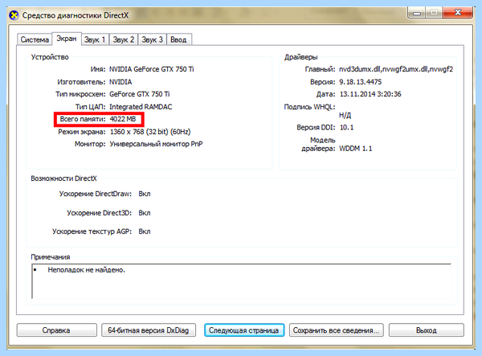Open the Звук 3 tab
The height and width of the screenshot is (356, 482).
pyautogui.click(x=152, y=39)
